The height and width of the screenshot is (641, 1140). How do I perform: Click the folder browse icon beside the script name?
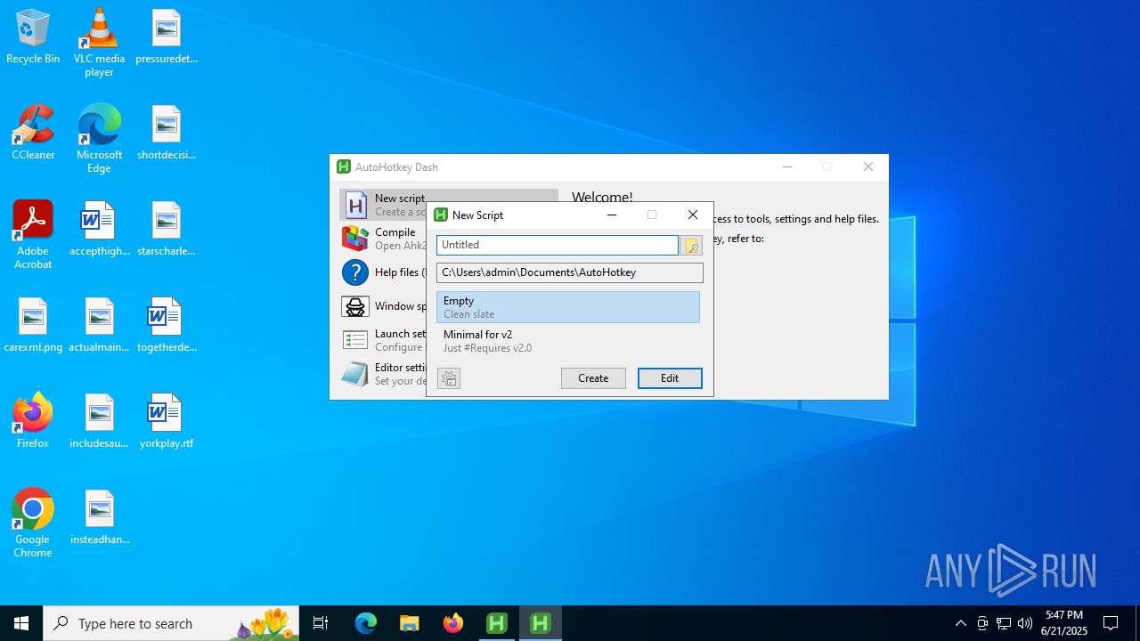691,245
